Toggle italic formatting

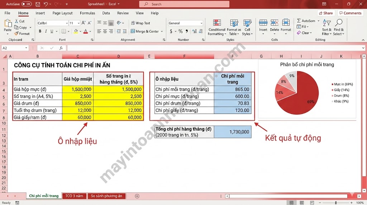(46, 32)
